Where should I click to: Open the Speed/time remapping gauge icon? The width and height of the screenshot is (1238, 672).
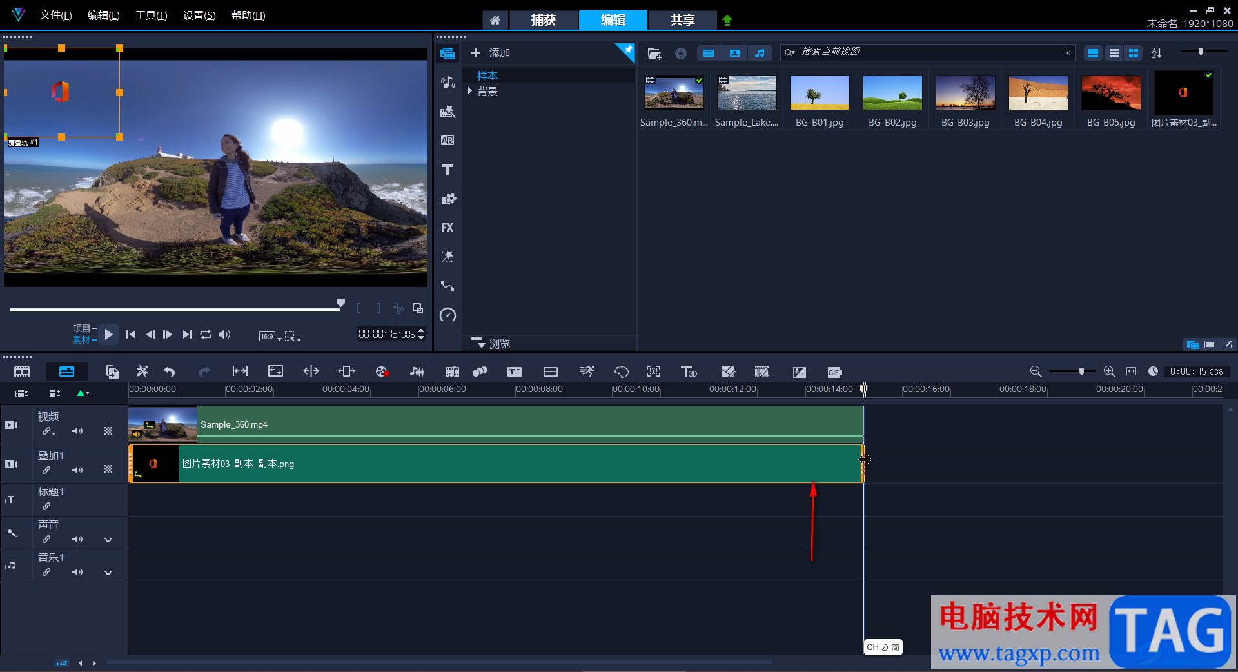pyautogui.click(x=447, y=315)
